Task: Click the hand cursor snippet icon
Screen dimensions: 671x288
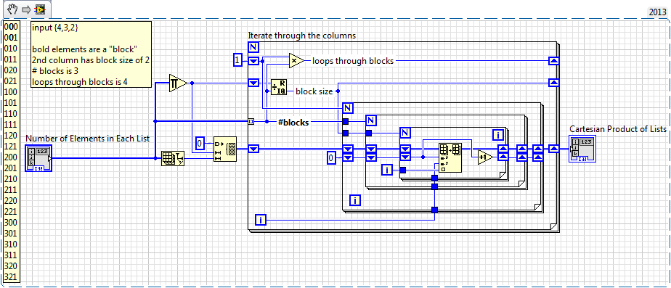Action: click(13, 9)
